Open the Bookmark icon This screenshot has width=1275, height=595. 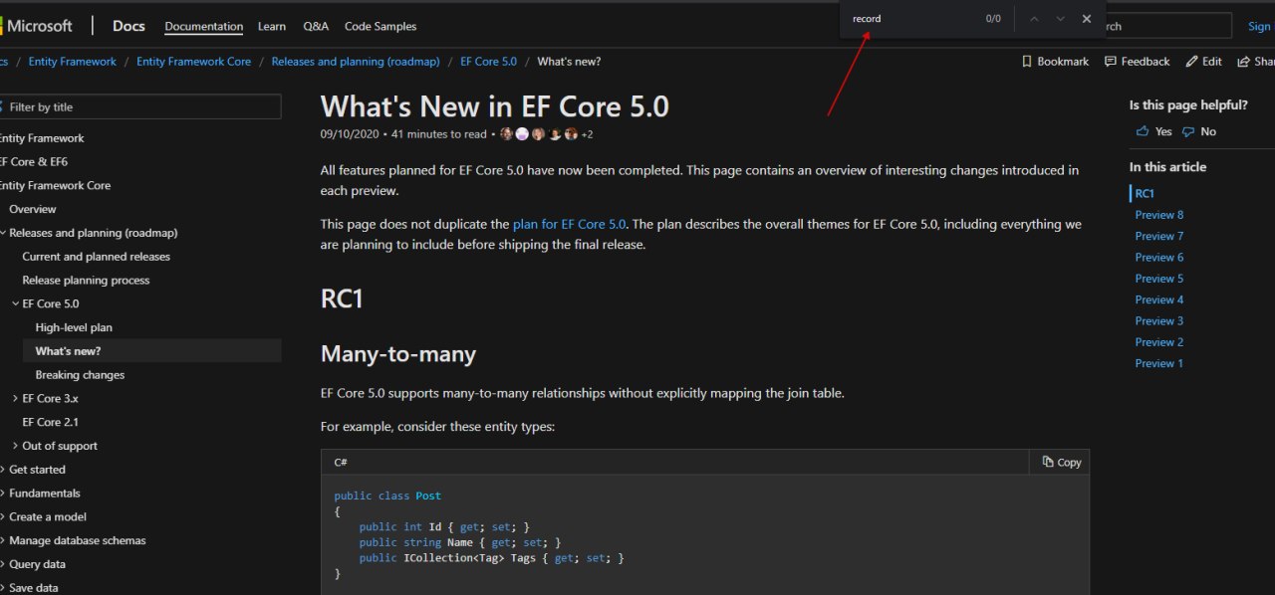tap(1027, 62)
